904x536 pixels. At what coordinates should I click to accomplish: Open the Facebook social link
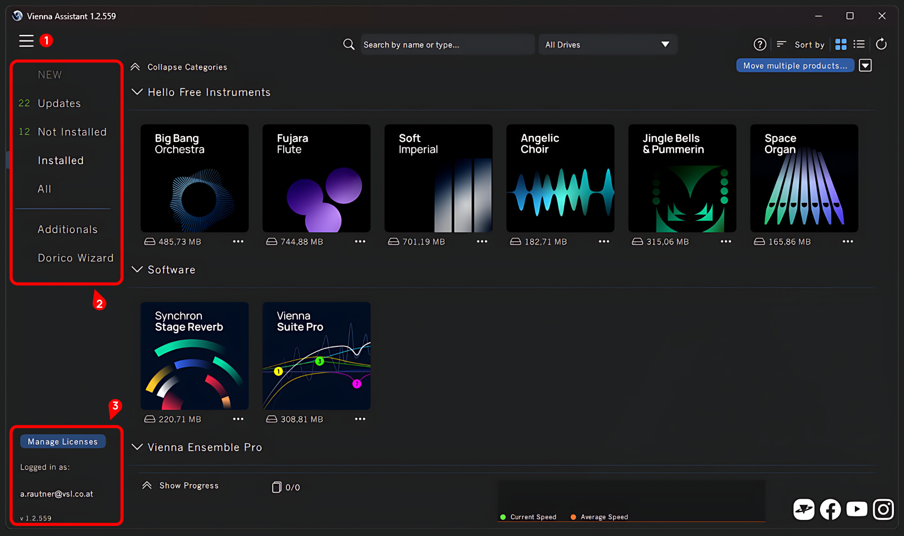click(x=830, y=509)
